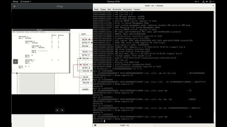Click the '@ Ret R' cell in diagram
This screenshot has height=127, width=227.
[x=86, y=80]
